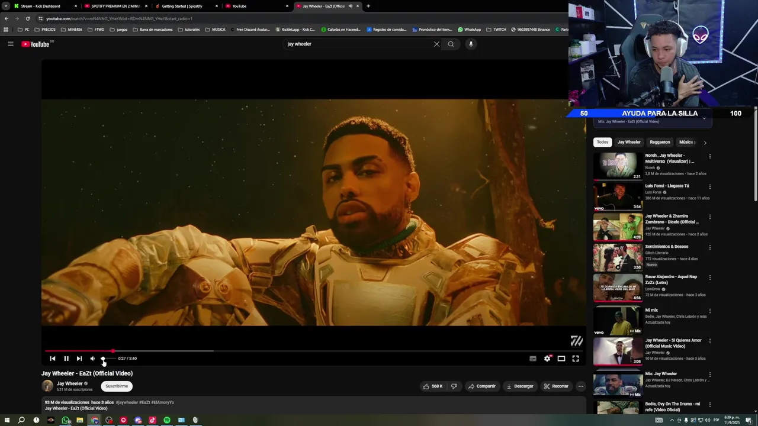Open the Mi mix playlist title
The width and height of the screenshot is (758, 426).
pos(651,310)
